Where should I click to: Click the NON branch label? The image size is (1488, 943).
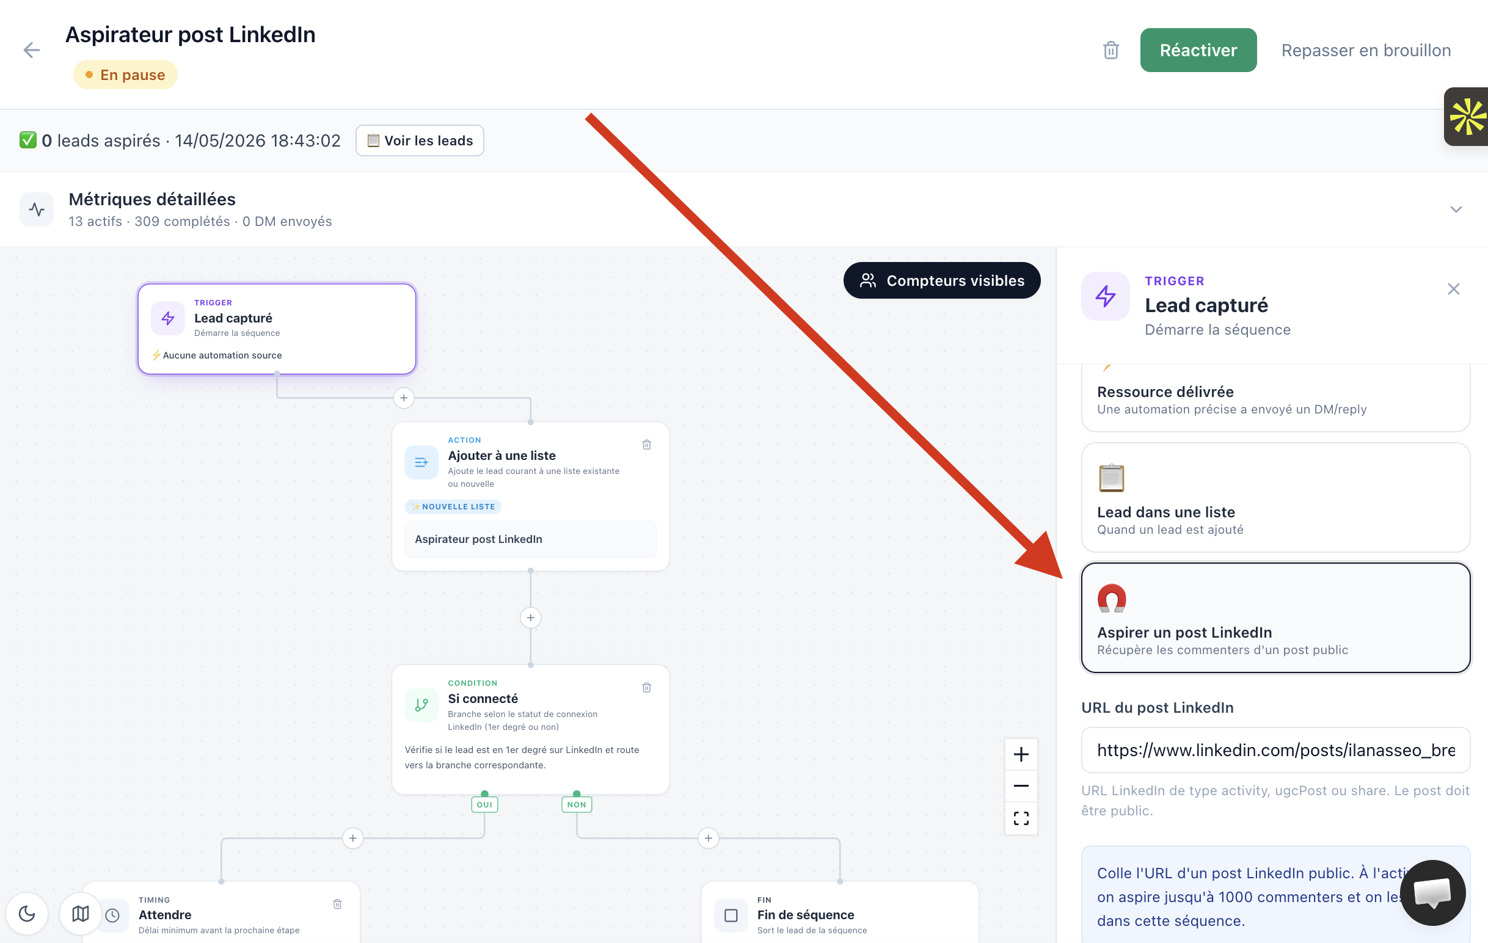(x=577, y=804)
